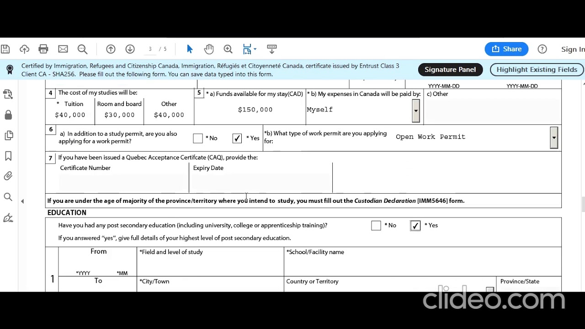585x329 pixels.
Task: Click the Open Work Permit selected value
Action: [431, 137]
